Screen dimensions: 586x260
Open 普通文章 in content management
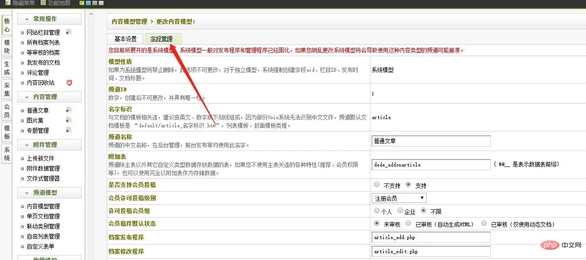38,110
